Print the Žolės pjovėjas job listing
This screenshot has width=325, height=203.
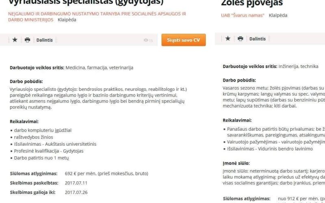pos(240,39)
